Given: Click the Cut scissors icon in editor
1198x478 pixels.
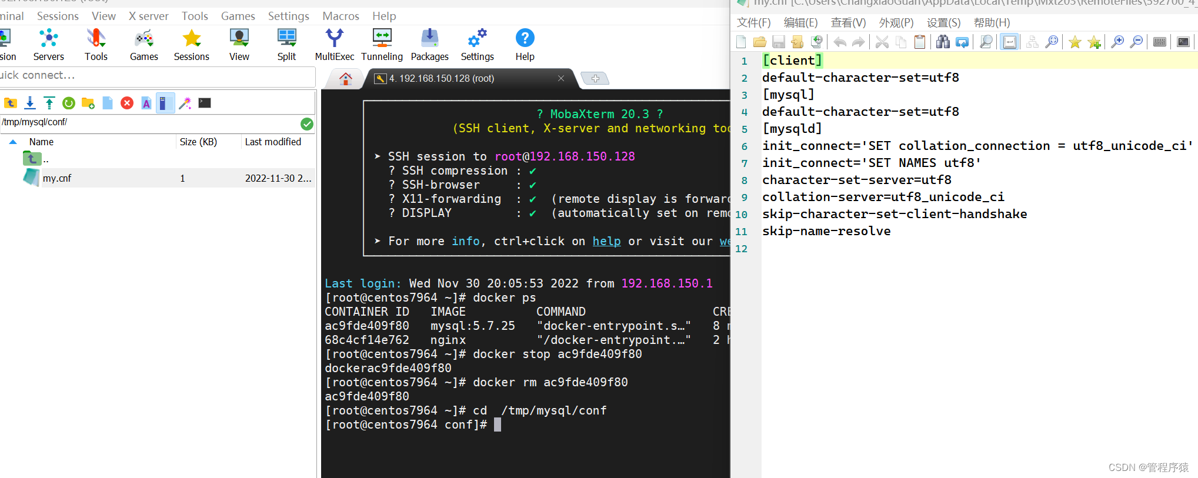Looking at the screenshot, I should [x=882, y=42].
